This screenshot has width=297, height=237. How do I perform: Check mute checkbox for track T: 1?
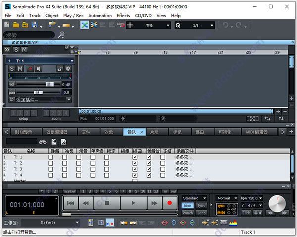coord(50,157)
